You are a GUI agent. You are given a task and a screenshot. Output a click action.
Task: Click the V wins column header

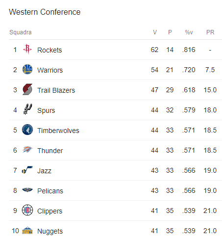tap(155, 32)
